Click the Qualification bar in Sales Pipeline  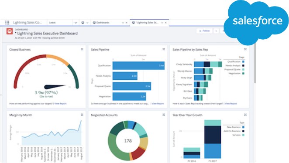point(138,65)
